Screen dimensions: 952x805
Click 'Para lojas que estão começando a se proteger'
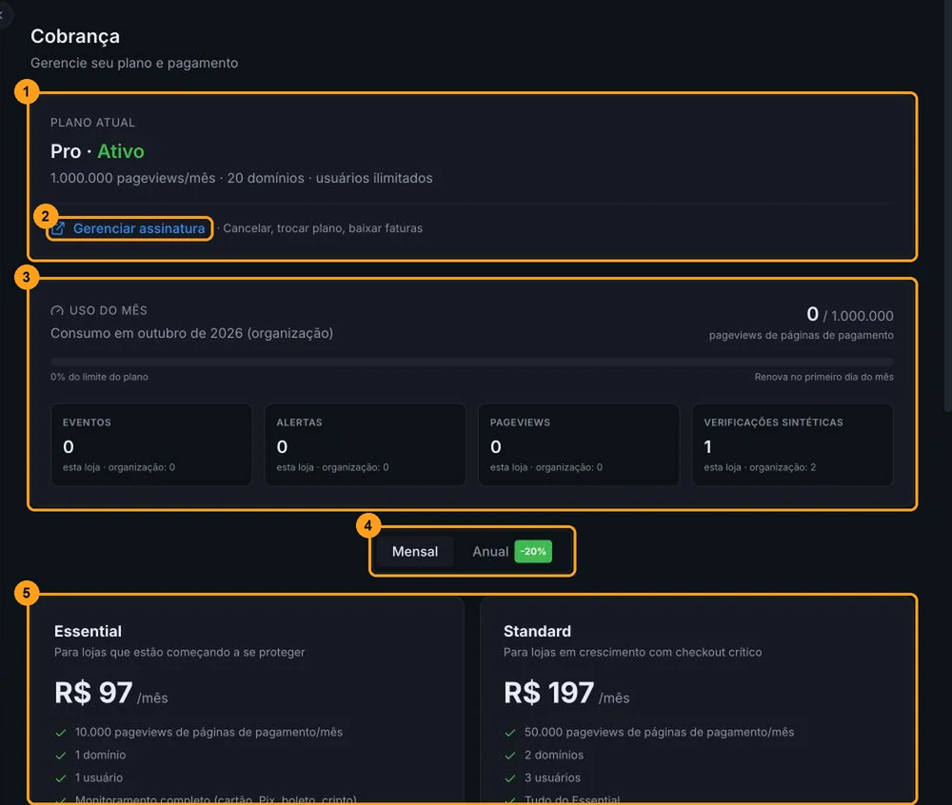tap(180, 652)
